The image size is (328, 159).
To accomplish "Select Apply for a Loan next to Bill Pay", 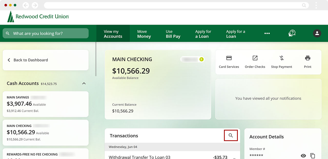I will tap(203, 34).
